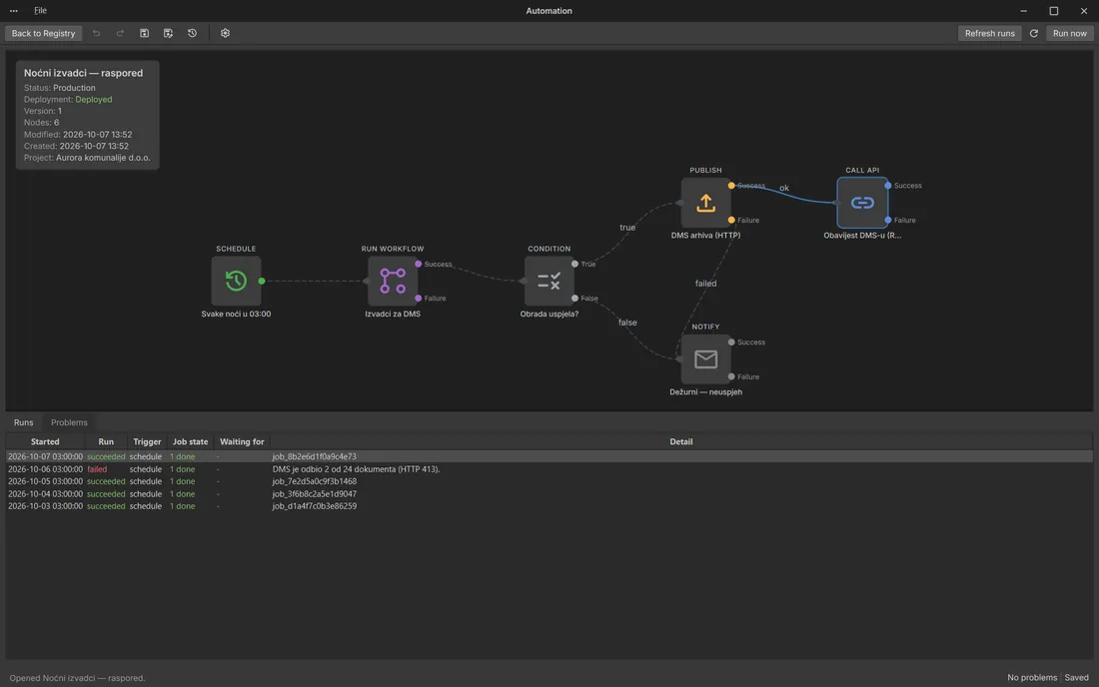Open the three-dots application menu
This screenshot has width=1099, height=687.
point(13,11)
